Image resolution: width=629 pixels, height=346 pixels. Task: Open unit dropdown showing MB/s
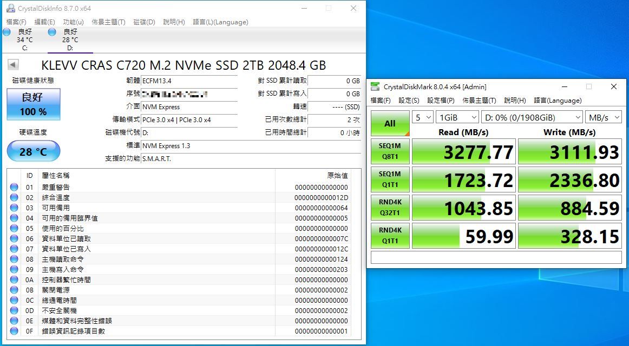pos(604,117)
